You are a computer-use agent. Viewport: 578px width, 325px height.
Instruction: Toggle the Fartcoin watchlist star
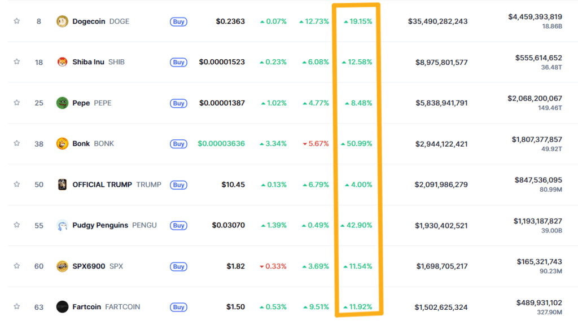click(16, 306)
